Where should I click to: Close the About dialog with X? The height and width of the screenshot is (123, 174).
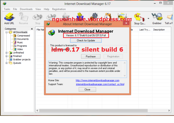(126, 23)
